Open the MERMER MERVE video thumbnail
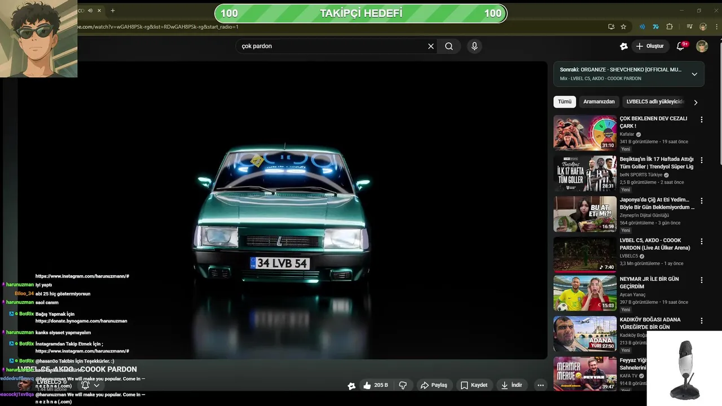 click(585, 373)
